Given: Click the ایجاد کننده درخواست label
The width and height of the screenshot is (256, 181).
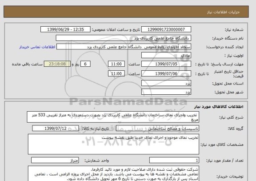Looking at the screenshot, I should point(224,47).
